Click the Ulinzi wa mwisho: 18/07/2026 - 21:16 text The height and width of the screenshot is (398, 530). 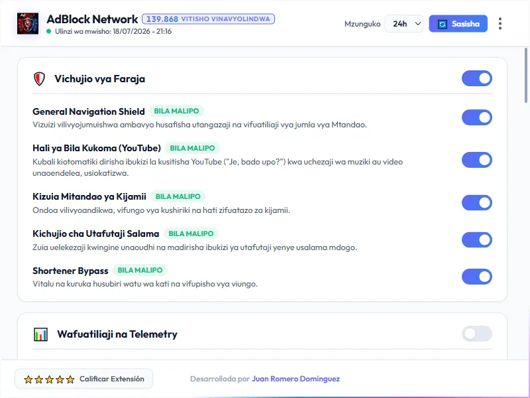tap(113, 31)
